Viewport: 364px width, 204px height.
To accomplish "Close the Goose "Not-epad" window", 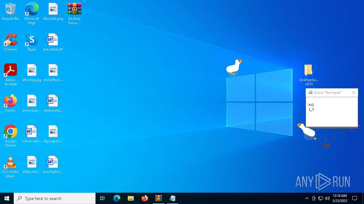I will click(353, 93).
